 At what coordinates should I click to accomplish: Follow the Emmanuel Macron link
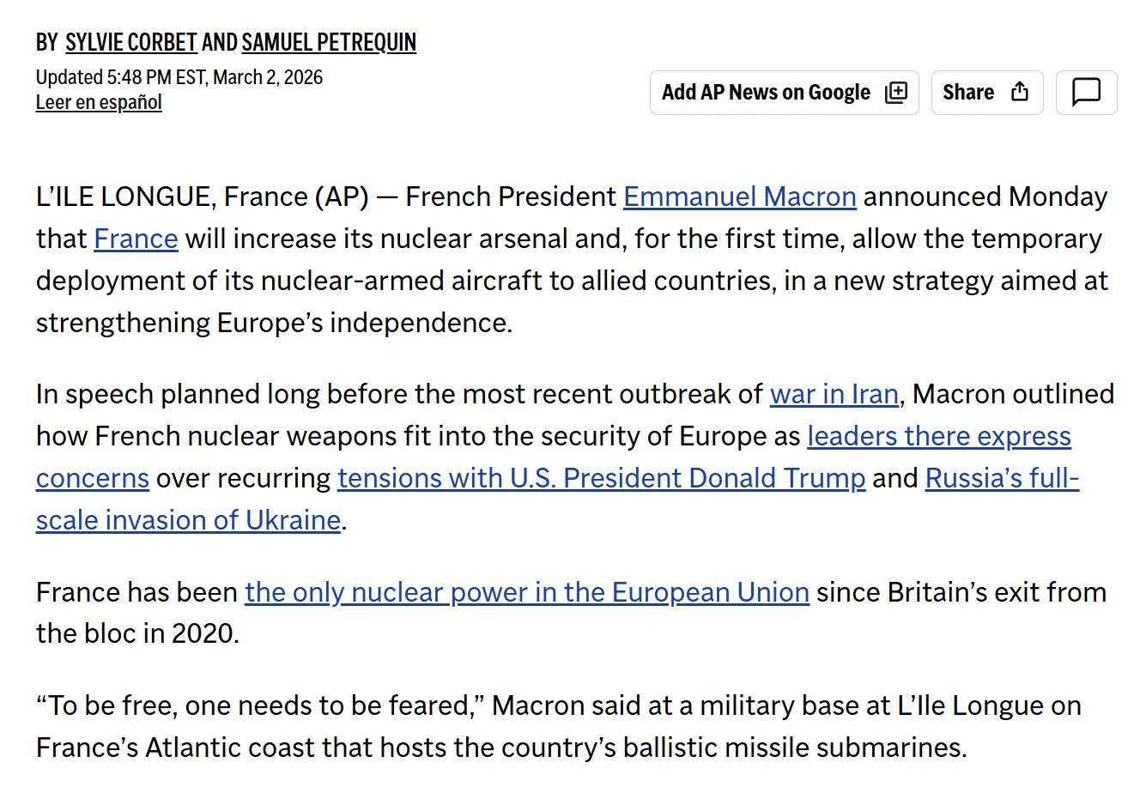click(739, 197)
